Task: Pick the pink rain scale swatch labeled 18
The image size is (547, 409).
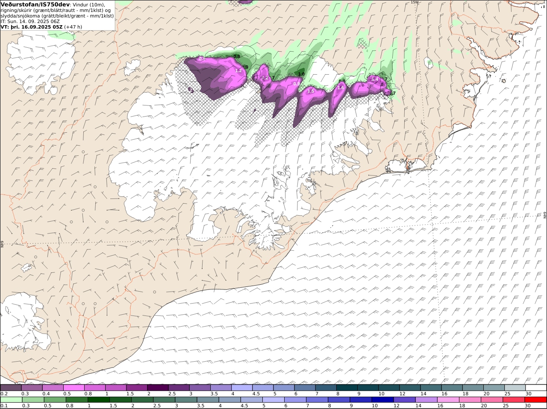Action: coord(469,400)
